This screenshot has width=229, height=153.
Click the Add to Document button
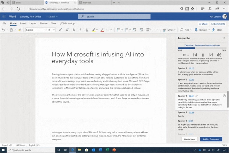click(x=211, y=139)
